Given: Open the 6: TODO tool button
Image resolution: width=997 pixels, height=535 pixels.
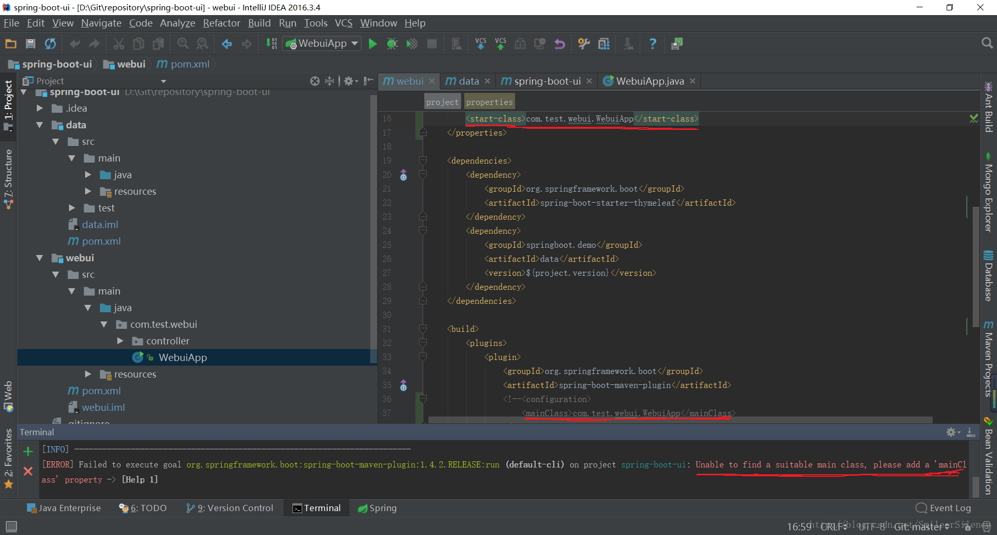Looking at the screenshot, I should [x=143, y=508].
